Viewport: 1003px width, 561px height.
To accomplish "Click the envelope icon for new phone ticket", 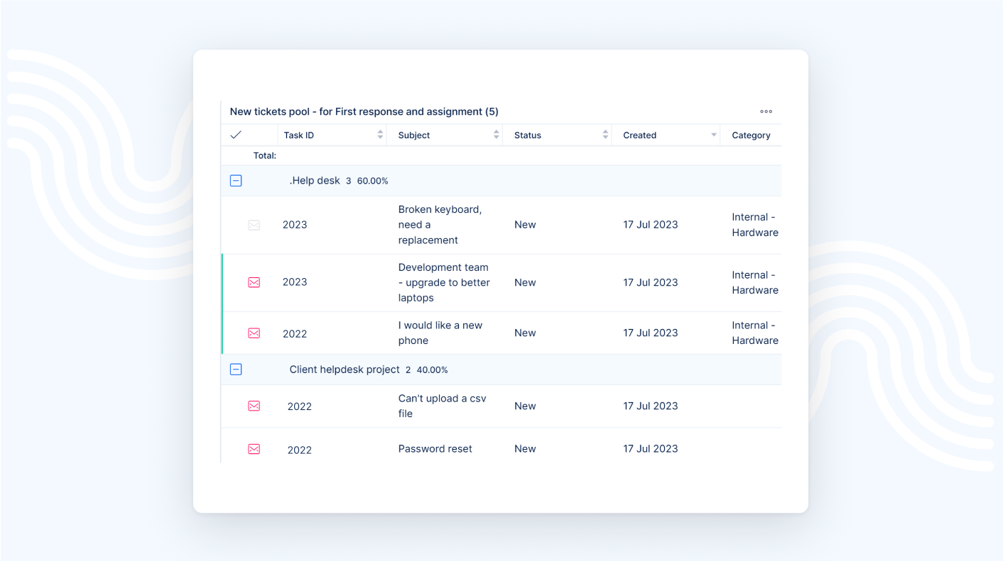I will click(254, 333).
